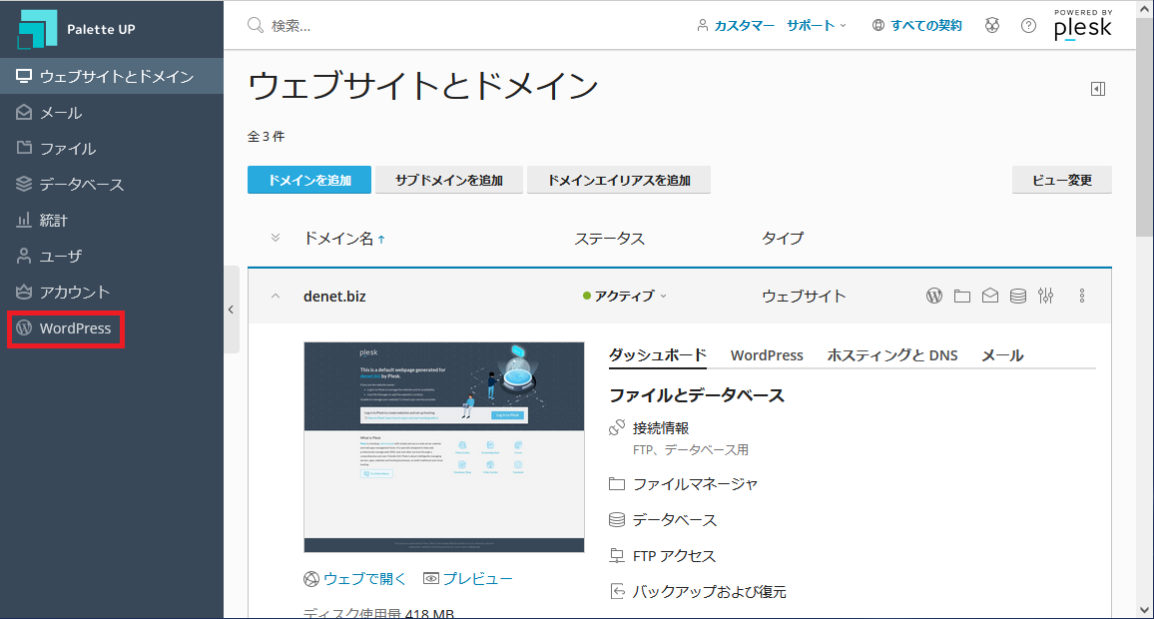Click the Plesk logo in header
The image size is (1154, 619).
pyautogui.click(x=1082, y=24)
